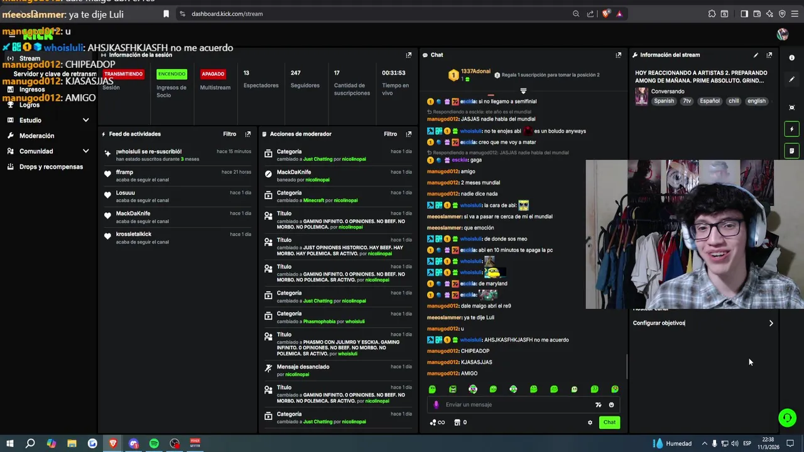This screenshot has height=452, width=804.
Task: Click the Brave Shields icon in address bar
Action: (606, 14)
